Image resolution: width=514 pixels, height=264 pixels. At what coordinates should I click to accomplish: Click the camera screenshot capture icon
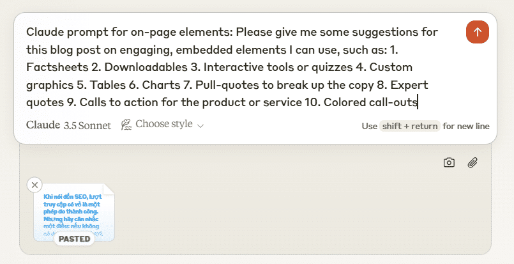point(449,162)
